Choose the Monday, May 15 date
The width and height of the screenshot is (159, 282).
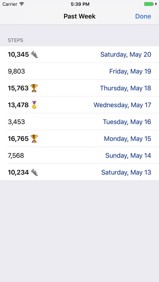127,139
